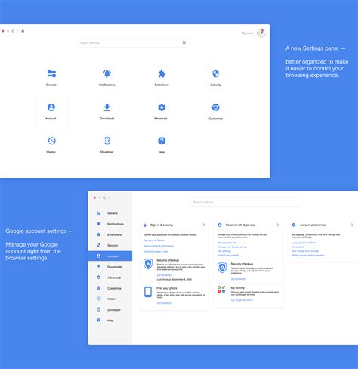
Task: Open Manage your Google activity link
Action: (x=232, y=247)
